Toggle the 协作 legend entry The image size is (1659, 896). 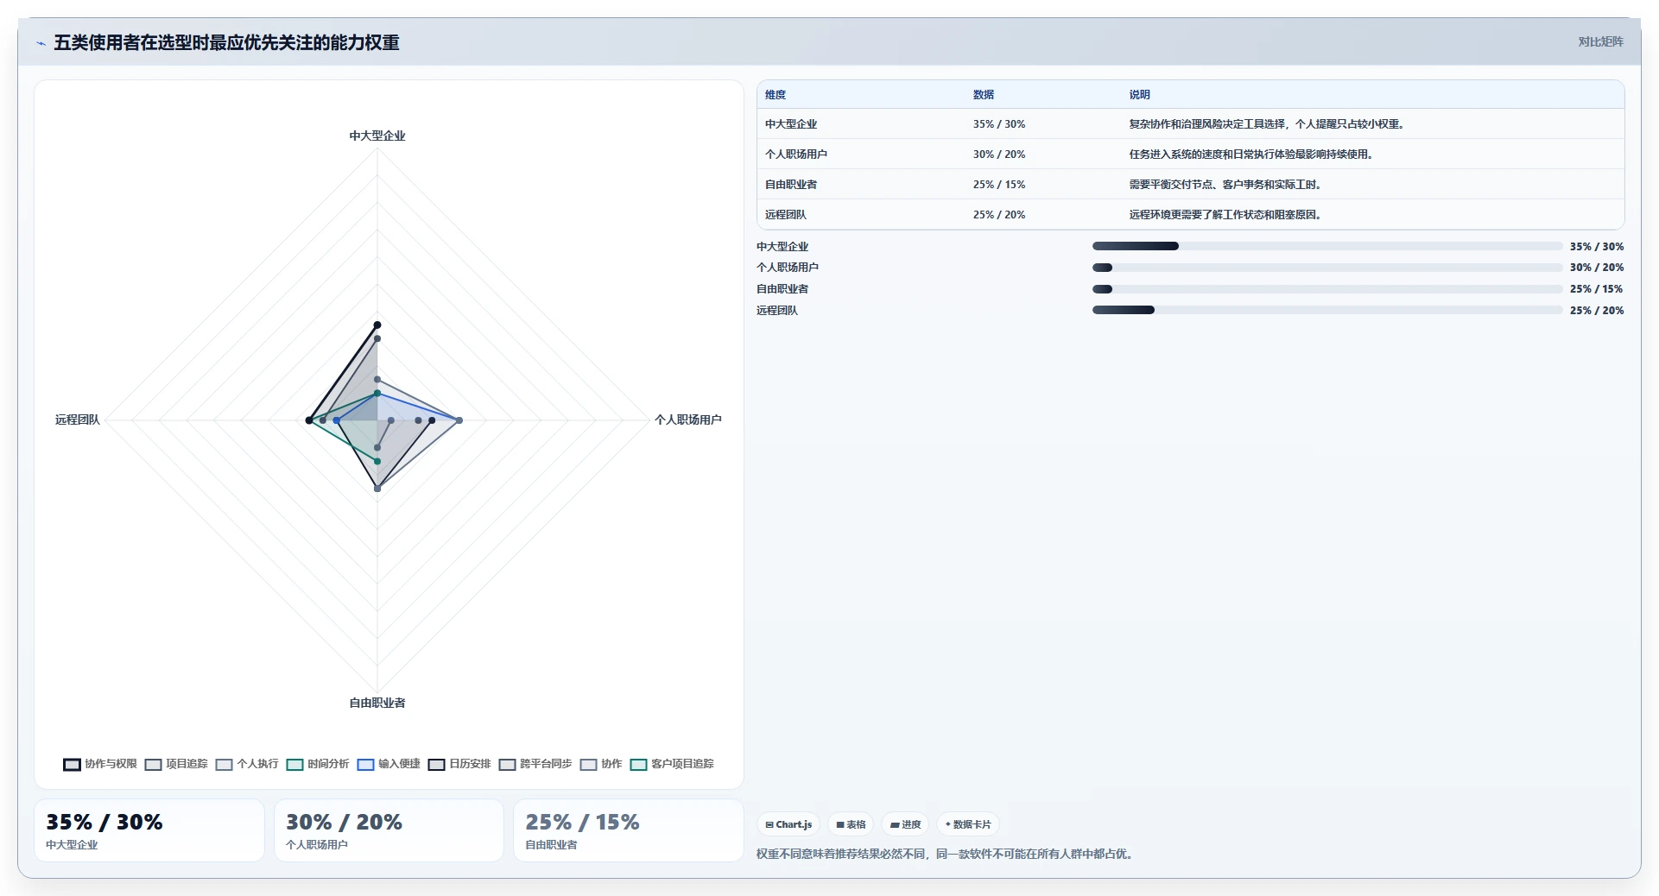pyautogui.click(x=601, y=764)
